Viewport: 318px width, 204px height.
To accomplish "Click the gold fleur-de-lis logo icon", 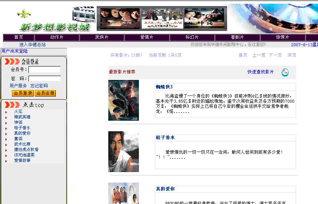I will click(24, 13).
